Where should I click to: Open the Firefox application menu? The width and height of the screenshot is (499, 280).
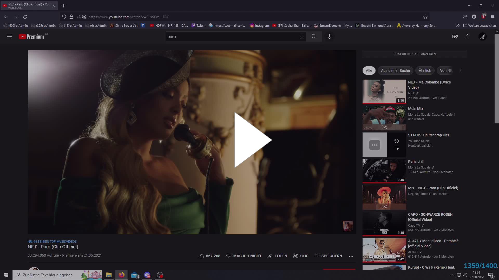click(493, 17)
